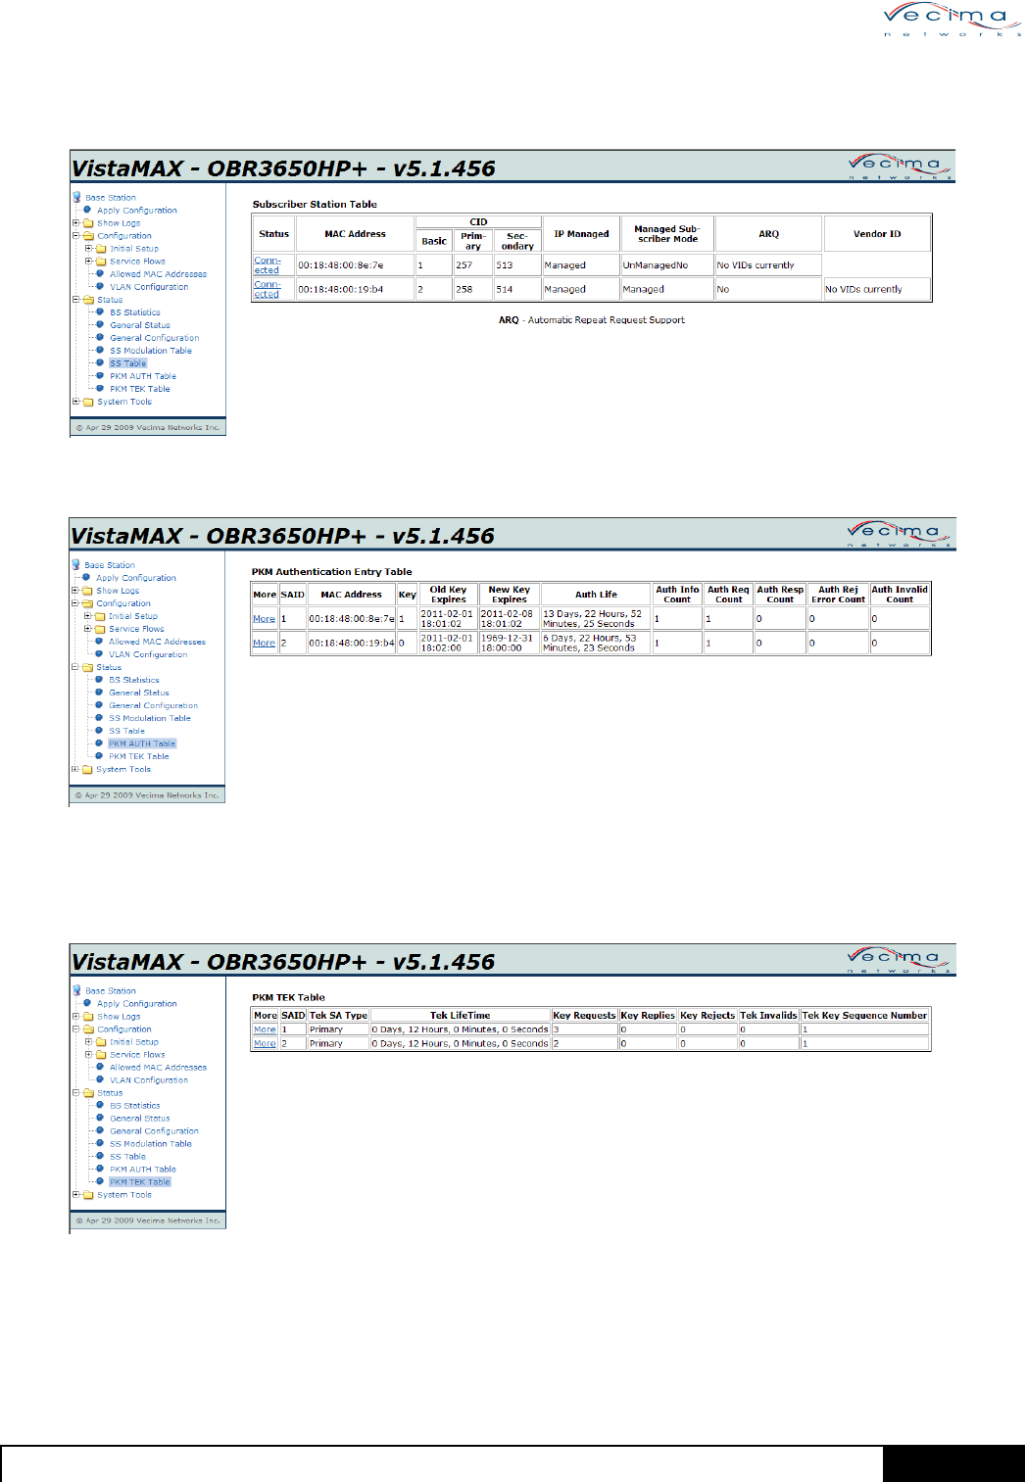Open General Status on PKM TEK Table page
Image resolution: width=1025 pixels, height=1483 pixels.
click(140, 1119)
